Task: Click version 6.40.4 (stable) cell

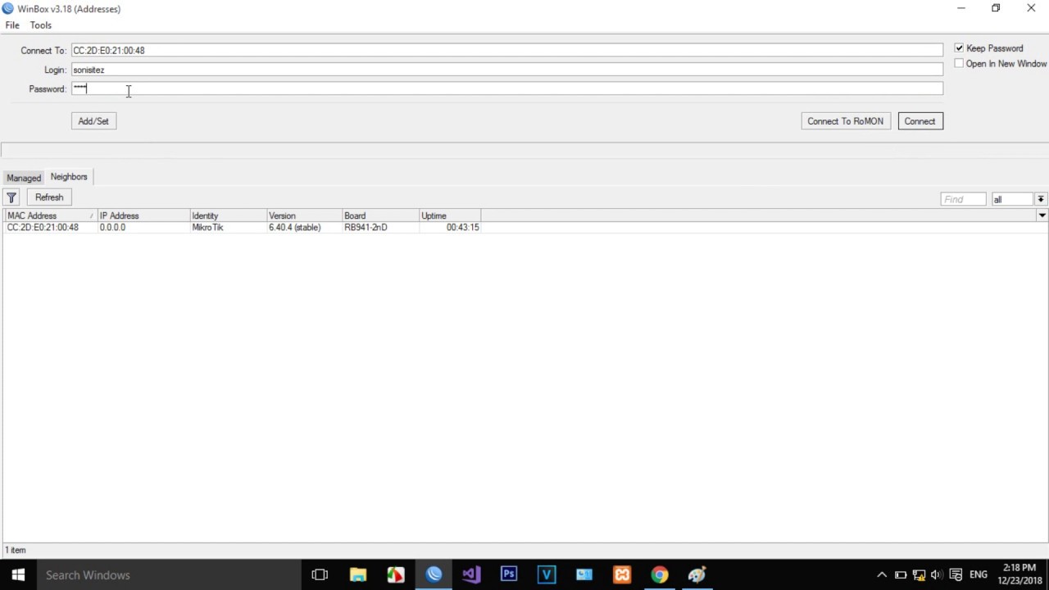Action: click(x=294, y=228)
